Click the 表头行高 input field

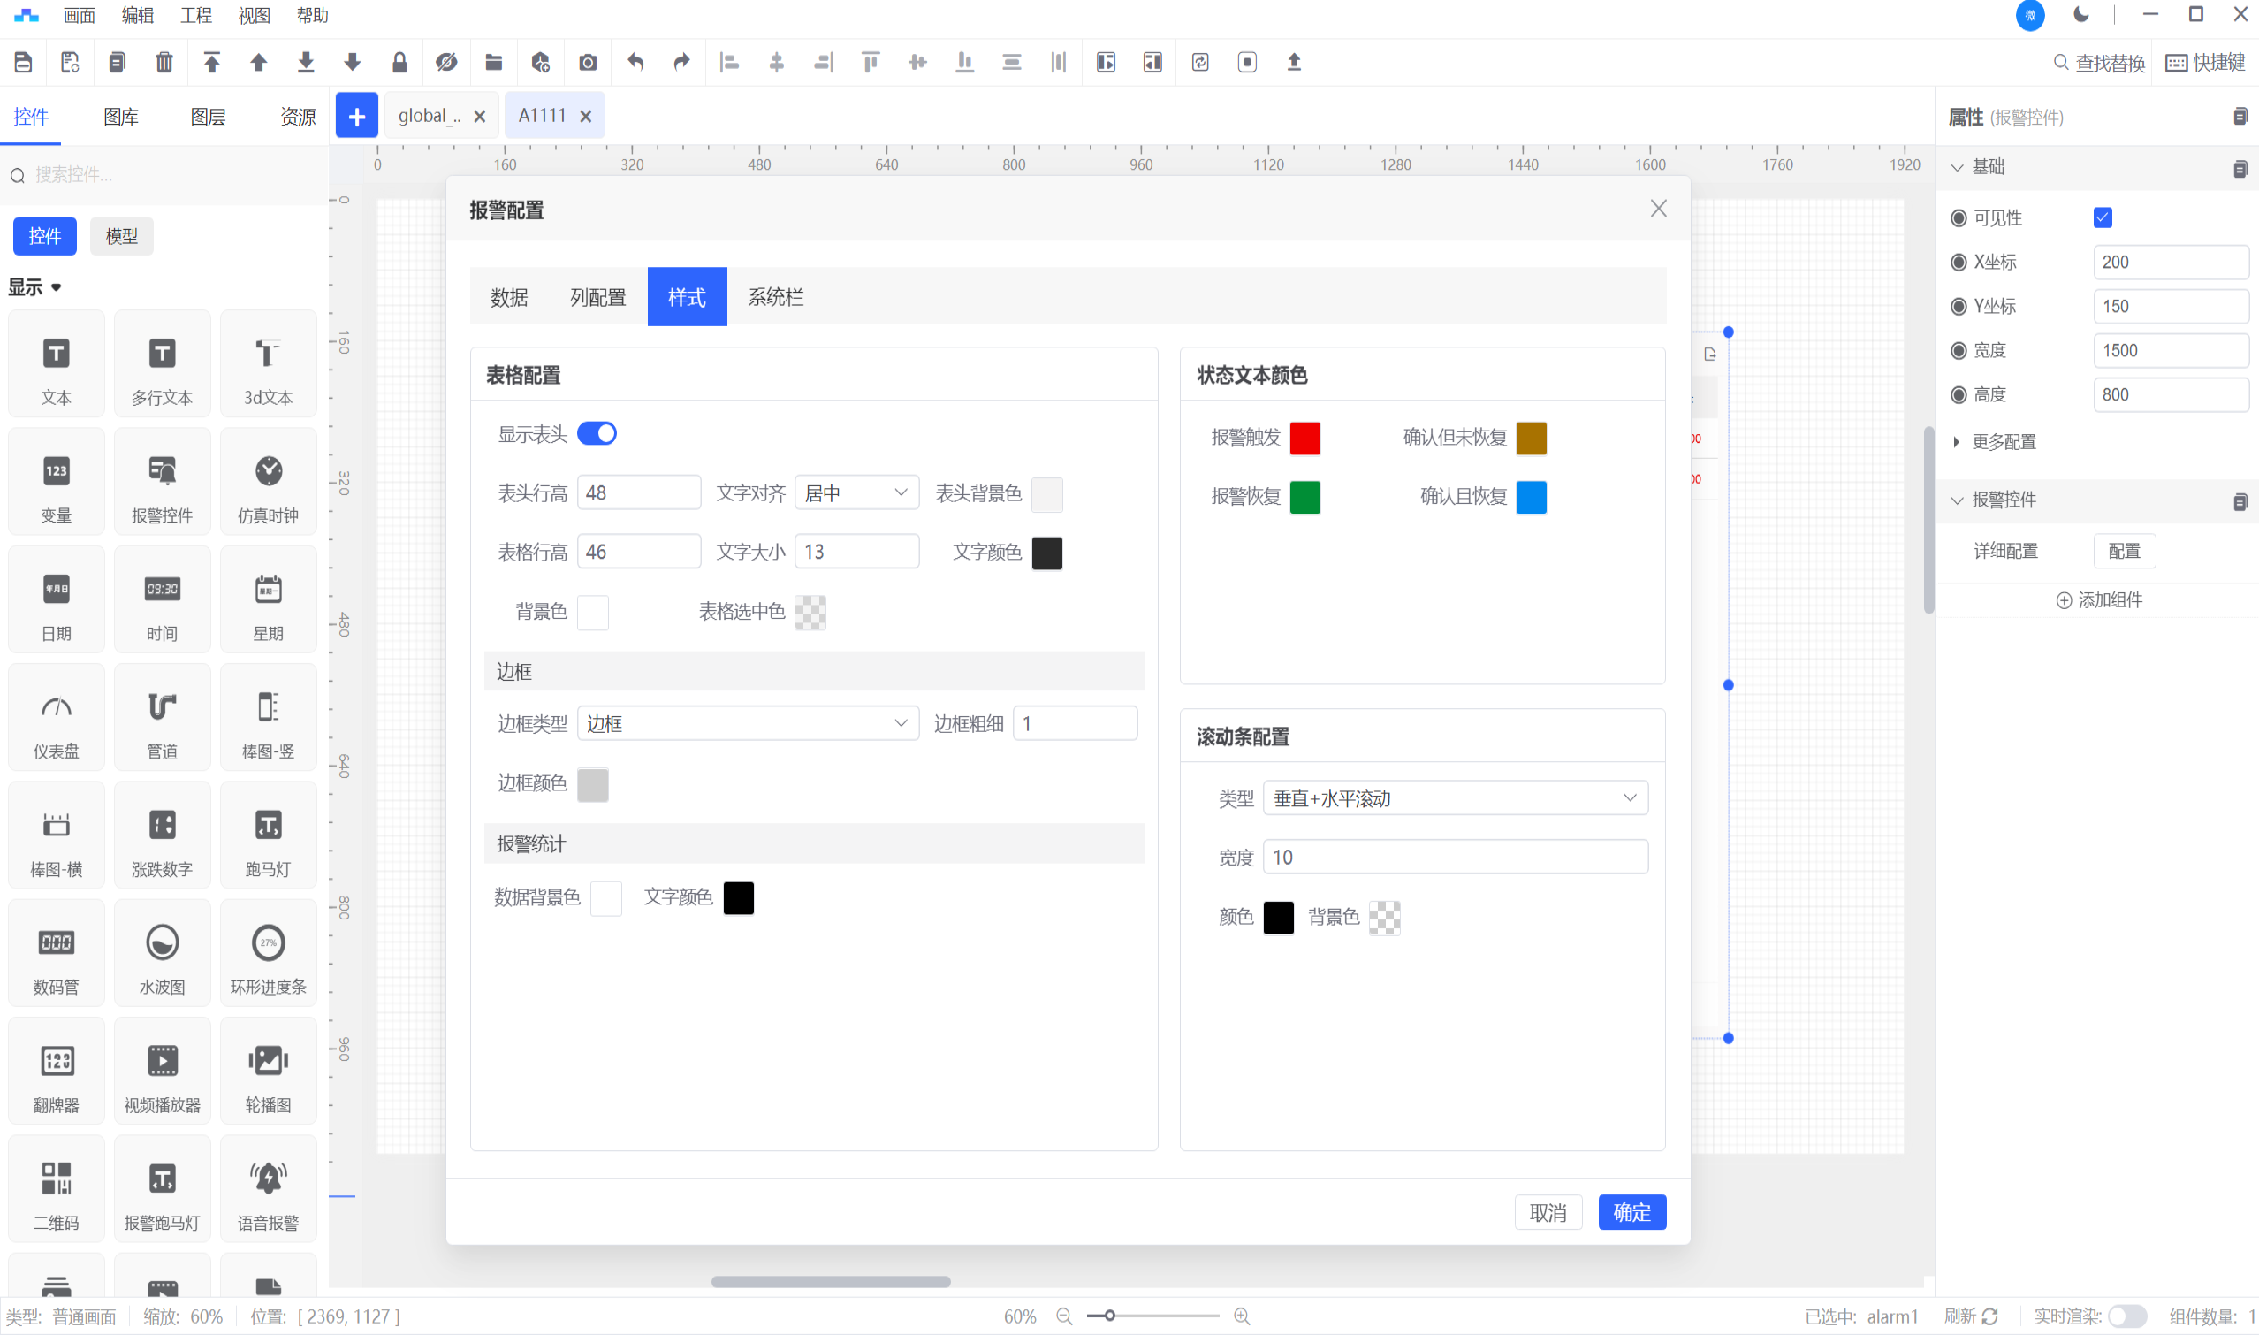(638, 493)
